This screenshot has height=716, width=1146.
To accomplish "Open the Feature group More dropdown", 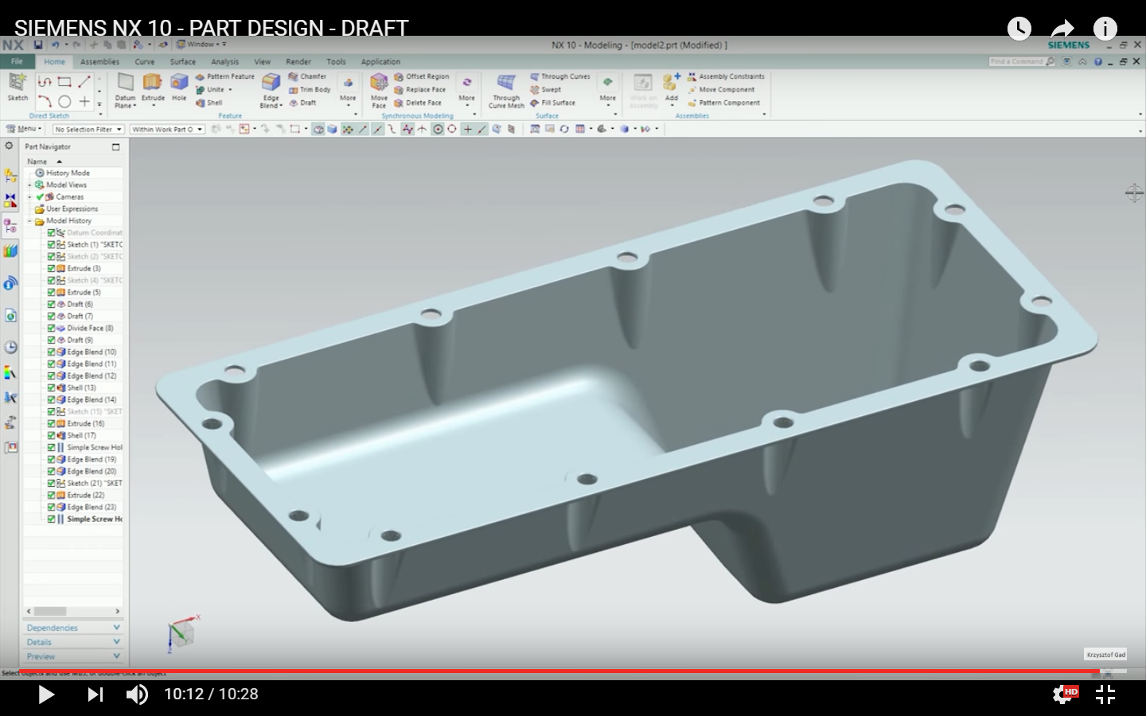I will click(348, 89).
